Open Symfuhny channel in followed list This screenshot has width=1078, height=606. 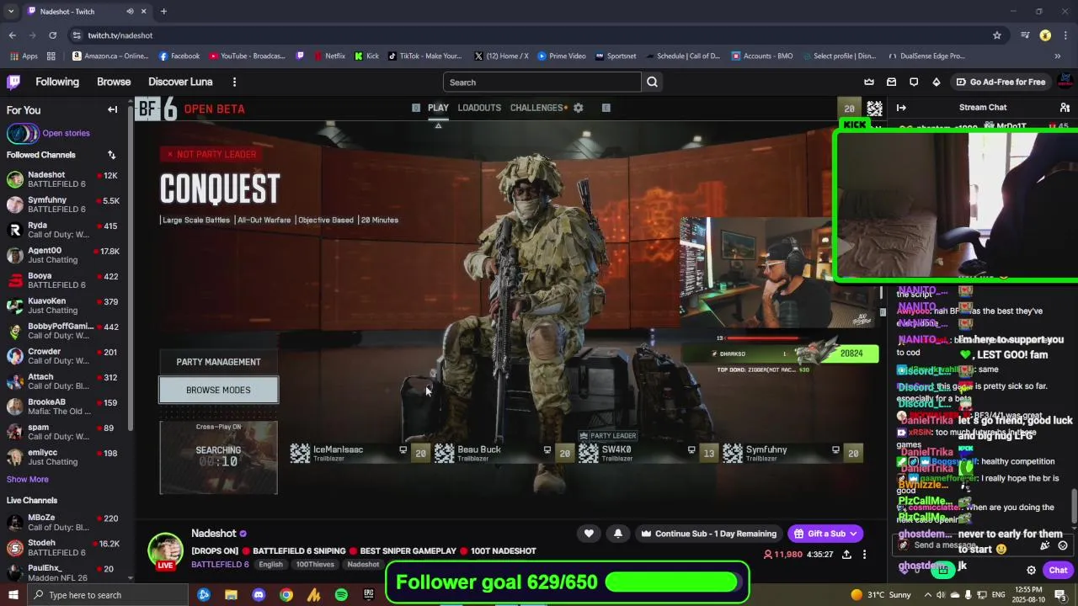[63, 205]
